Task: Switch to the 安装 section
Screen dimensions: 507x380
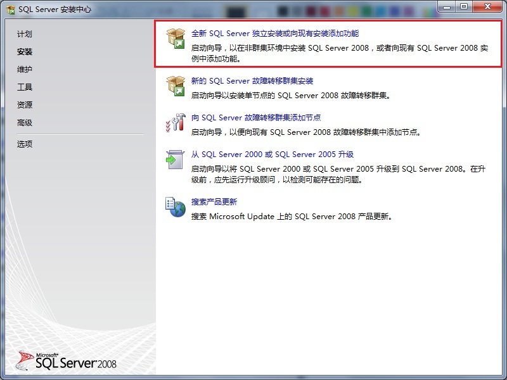Action: point(25,52)
